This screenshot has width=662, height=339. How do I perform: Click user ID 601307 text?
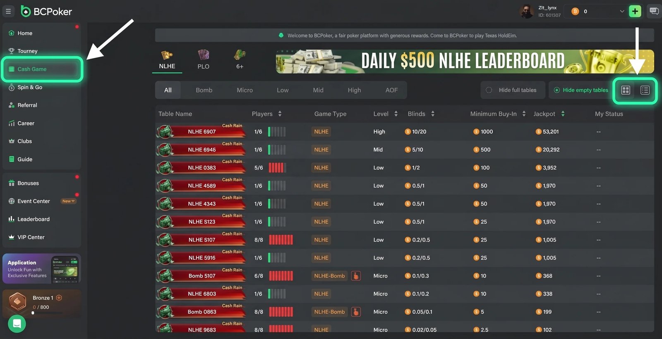coord(549,15)
